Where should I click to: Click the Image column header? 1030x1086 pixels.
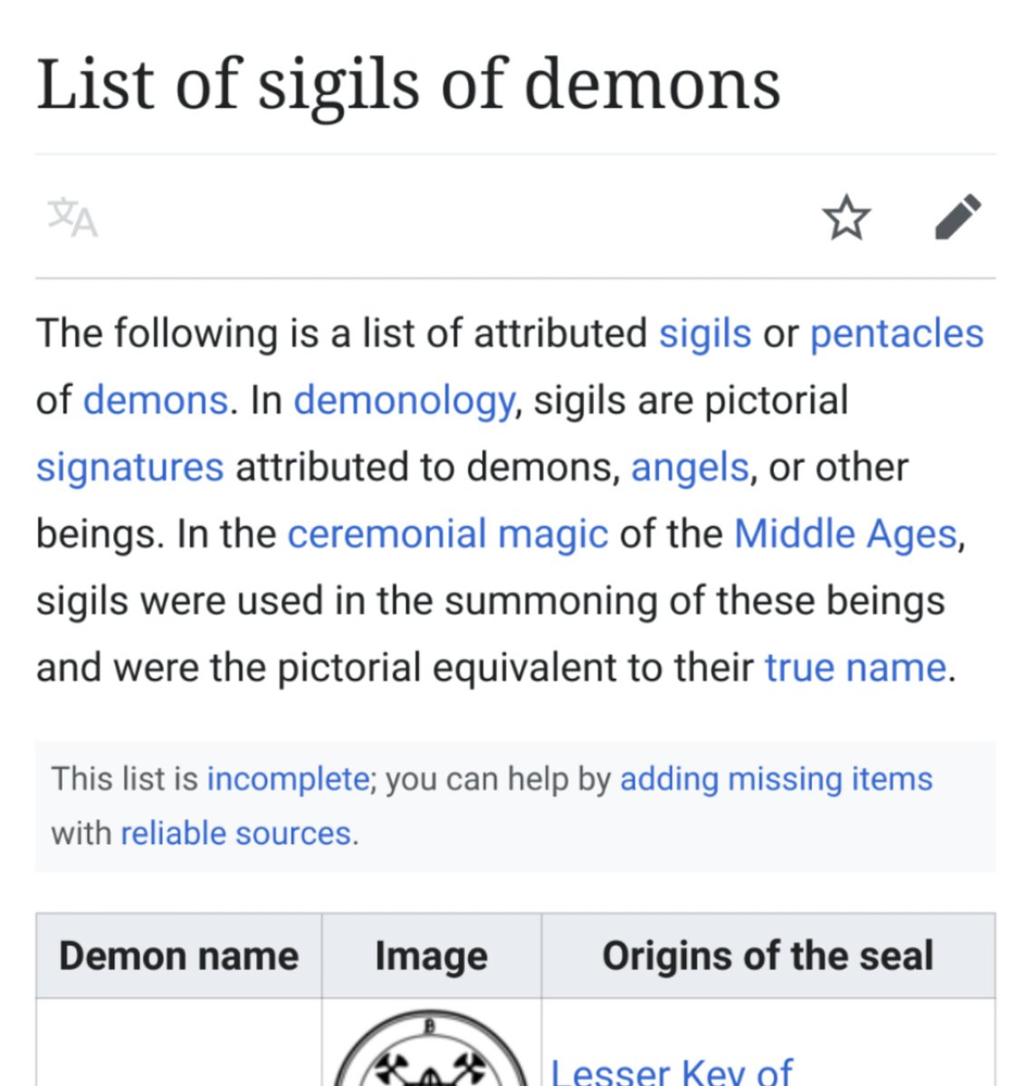point(431,956)
